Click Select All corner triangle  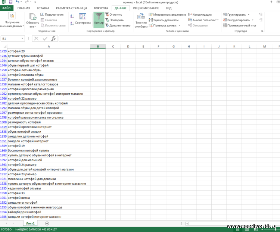4,47
